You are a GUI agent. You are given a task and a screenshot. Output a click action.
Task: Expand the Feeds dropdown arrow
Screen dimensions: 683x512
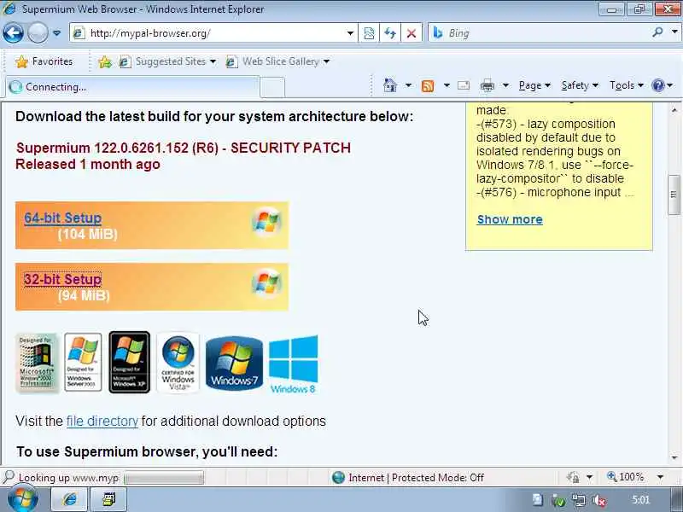447,85
